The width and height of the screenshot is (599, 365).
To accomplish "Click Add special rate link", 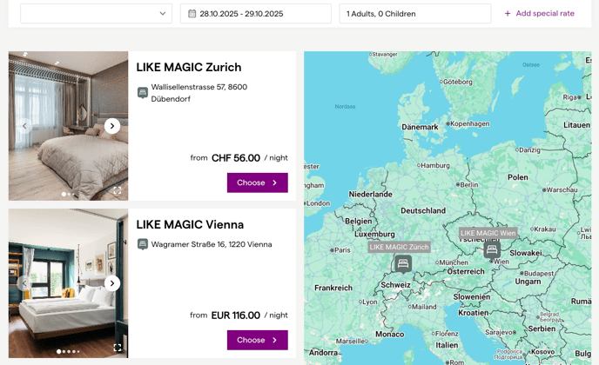I will click(539, 14).
